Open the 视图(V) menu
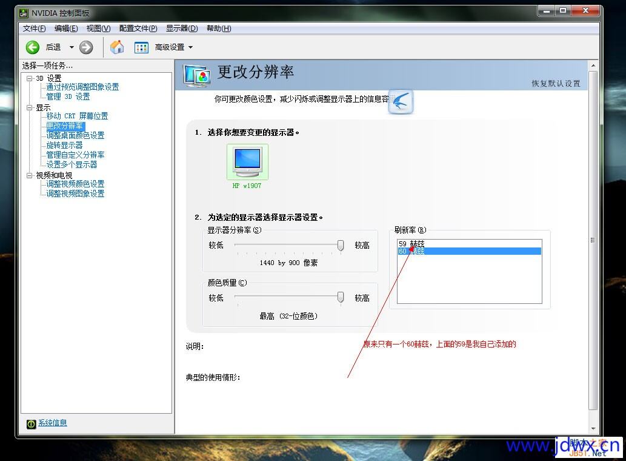 tap(98, 29)
